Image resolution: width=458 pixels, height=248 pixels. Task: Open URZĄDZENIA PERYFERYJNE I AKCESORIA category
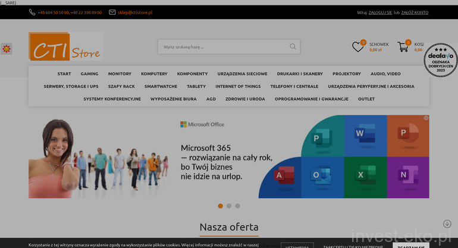(371, 86)
